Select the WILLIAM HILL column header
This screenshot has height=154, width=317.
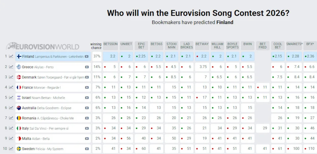[217, 46]
